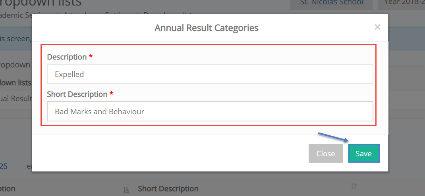Screen dimensions: 425x196
Task: Click the Dropdown lists page heading
Action: coord(41,3)
